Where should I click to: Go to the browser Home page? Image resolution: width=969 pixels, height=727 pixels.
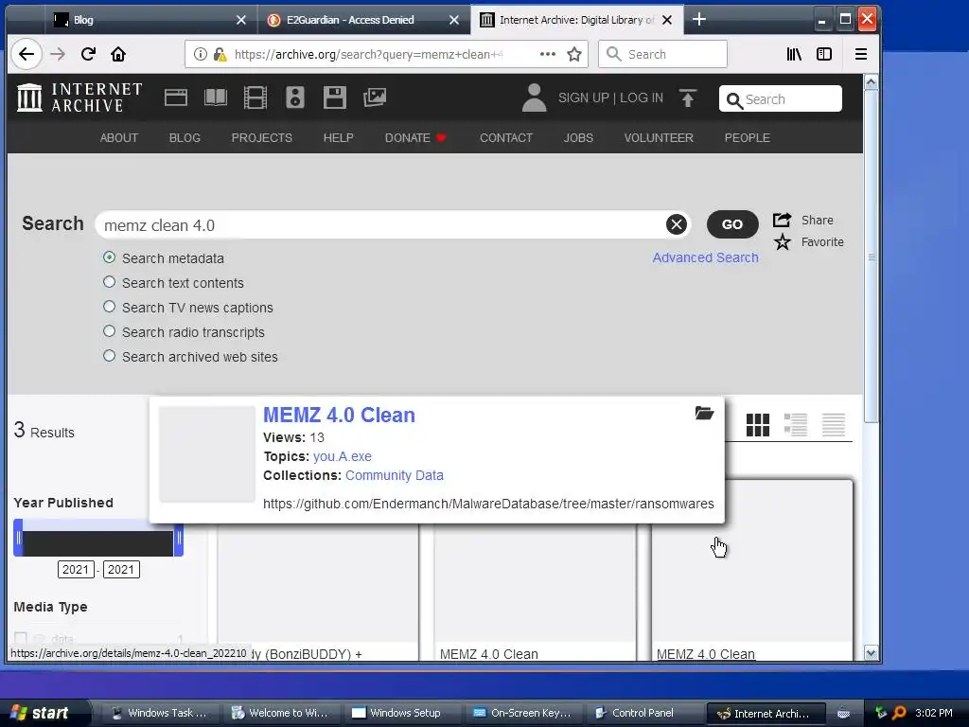(118, 54)
